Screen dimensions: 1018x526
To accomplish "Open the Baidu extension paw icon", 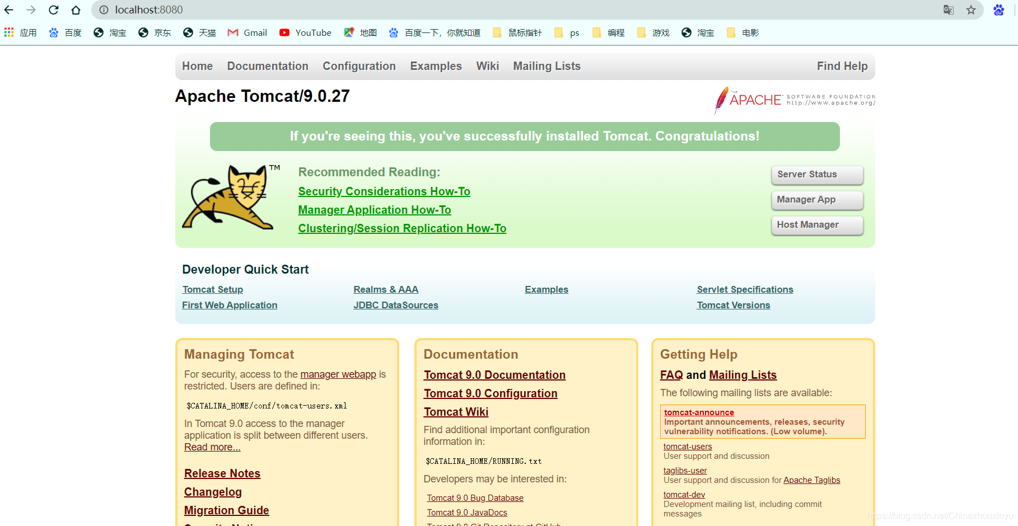I will 999,10.
